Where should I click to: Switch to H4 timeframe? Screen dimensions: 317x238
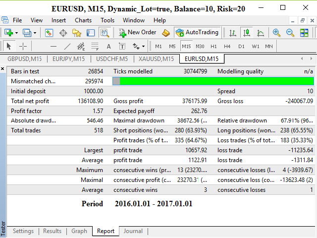[227, 47]
